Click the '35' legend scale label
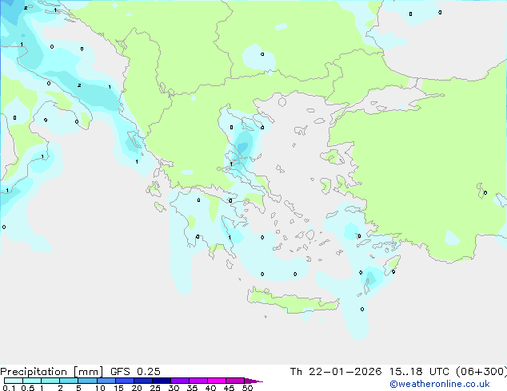This screenshot has width=507, height=391. [x=192, y=388]
